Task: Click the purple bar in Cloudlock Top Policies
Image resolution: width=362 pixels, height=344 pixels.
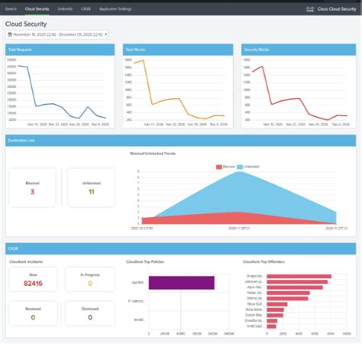Action: click(x=182, y=283)
